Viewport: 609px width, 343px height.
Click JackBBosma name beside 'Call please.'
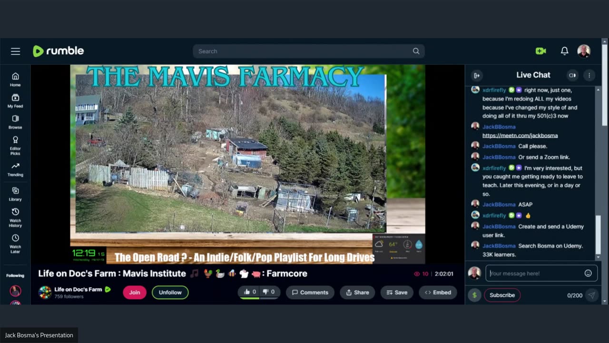coord(499,146)
